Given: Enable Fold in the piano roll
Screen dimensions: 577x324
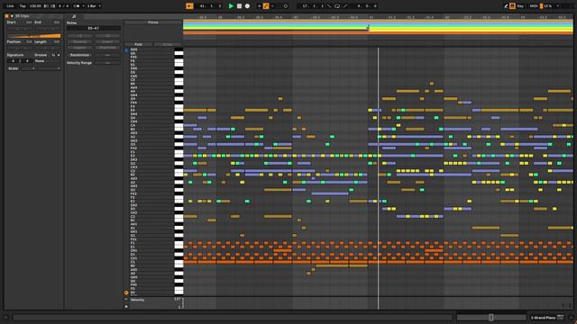Looking at the screenshot, I should [138, 44].
